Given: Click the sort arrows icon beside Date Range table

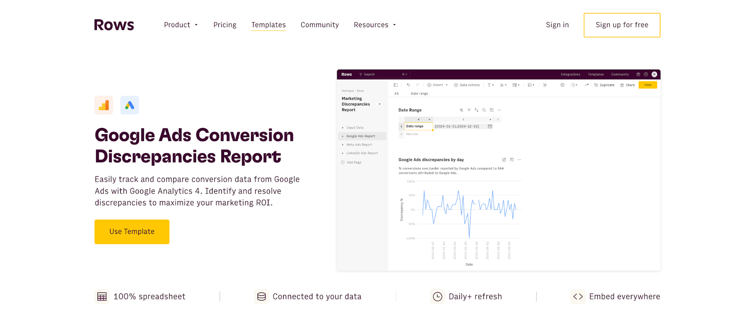Looking at the screenshot, I should click(477, 110).
